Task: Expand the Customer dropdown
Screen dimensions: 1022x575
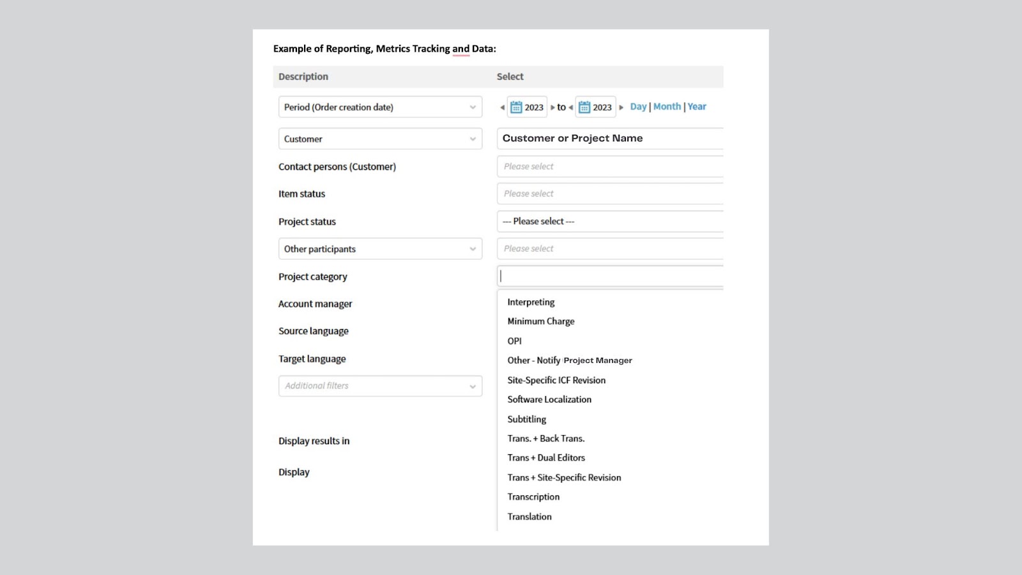Action: pyautogui.click(x=380, y=139)
